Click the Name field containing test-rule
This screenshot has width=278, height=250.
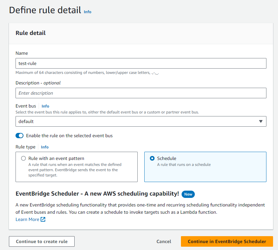[x=141, y=63]
